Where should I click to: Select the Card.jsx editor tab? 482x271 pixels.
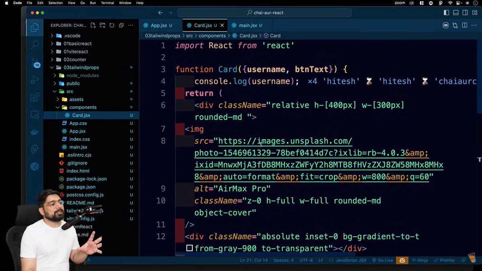point(204,25)
